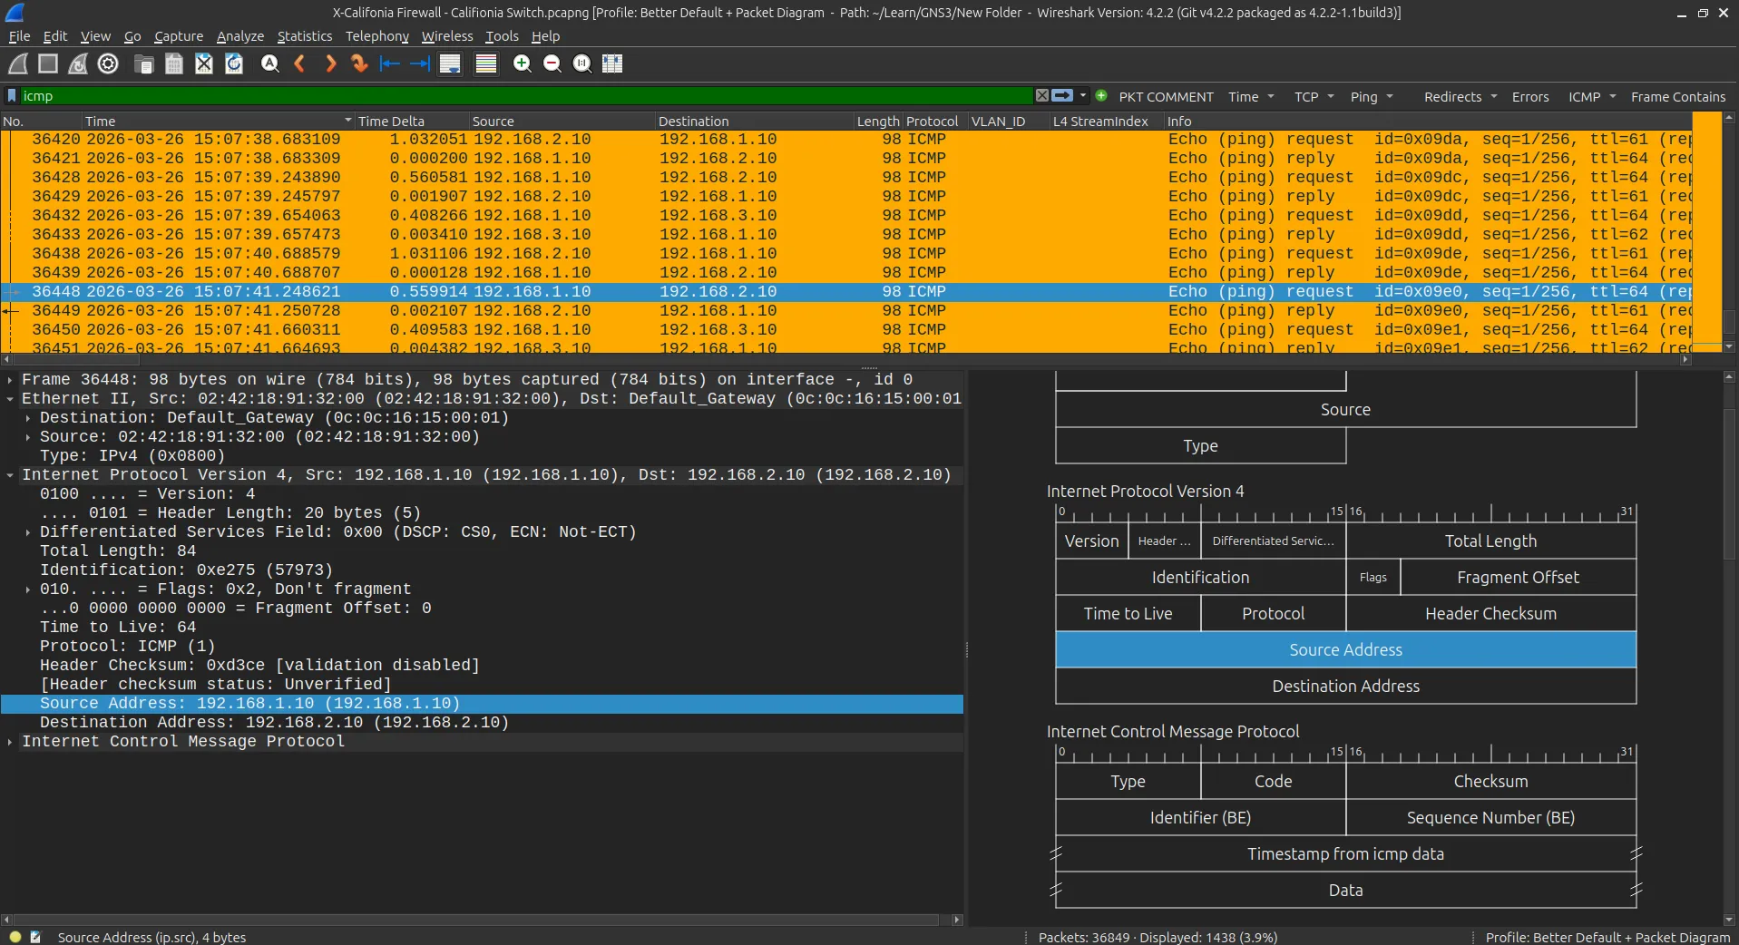Reload this capture file
The width and height of the screenshot is (1739, 945).
(234, 63)
